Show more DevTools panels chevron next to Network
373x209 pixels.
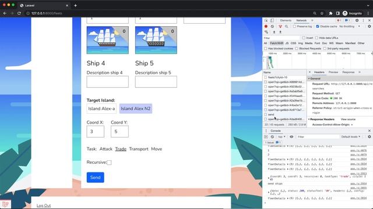click(x=312, y=21)
